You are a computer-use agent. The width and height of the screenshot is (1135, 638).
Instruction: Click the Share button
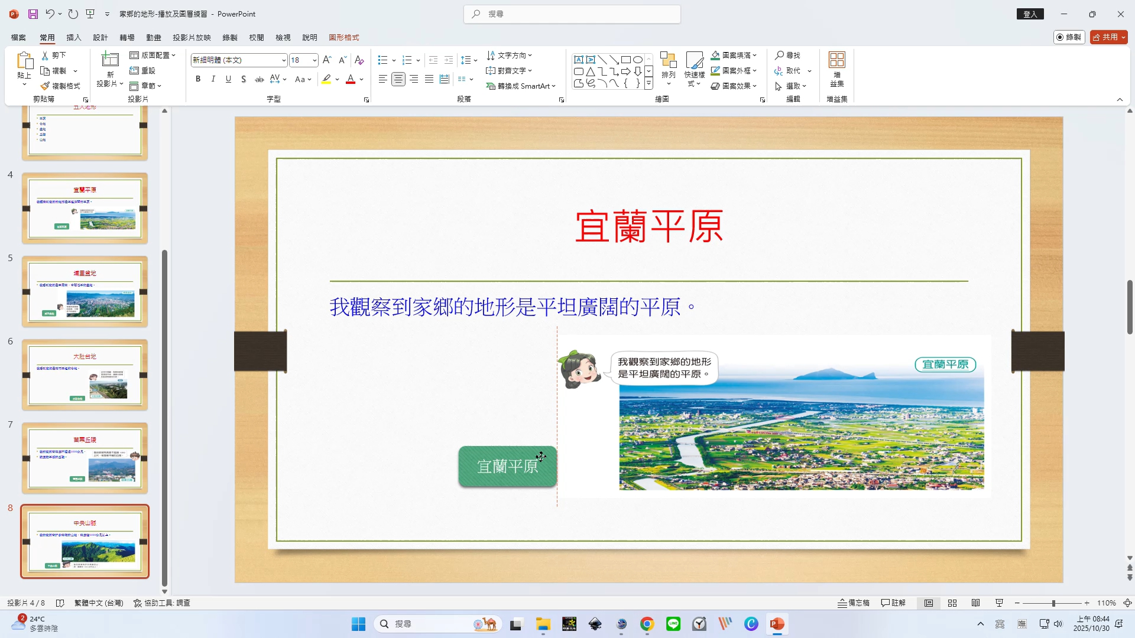point(1105,37)
